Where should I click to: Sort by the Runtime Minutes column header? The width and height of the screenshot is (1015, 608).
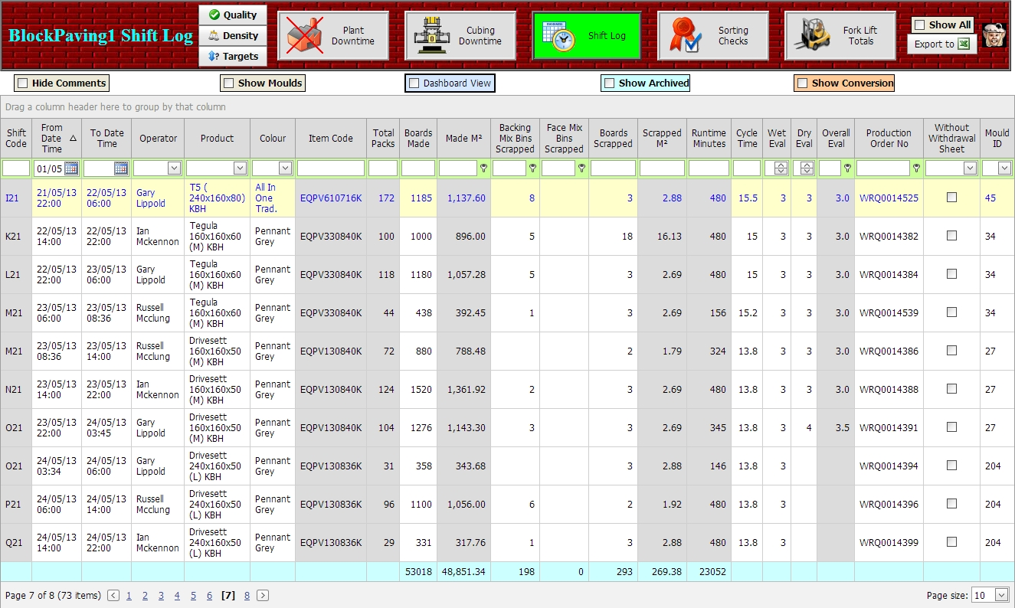coord(709,138)
